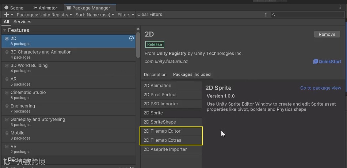Select the Mobile feature set
Screen dimensions: 347x168
[x=69, y=135]
